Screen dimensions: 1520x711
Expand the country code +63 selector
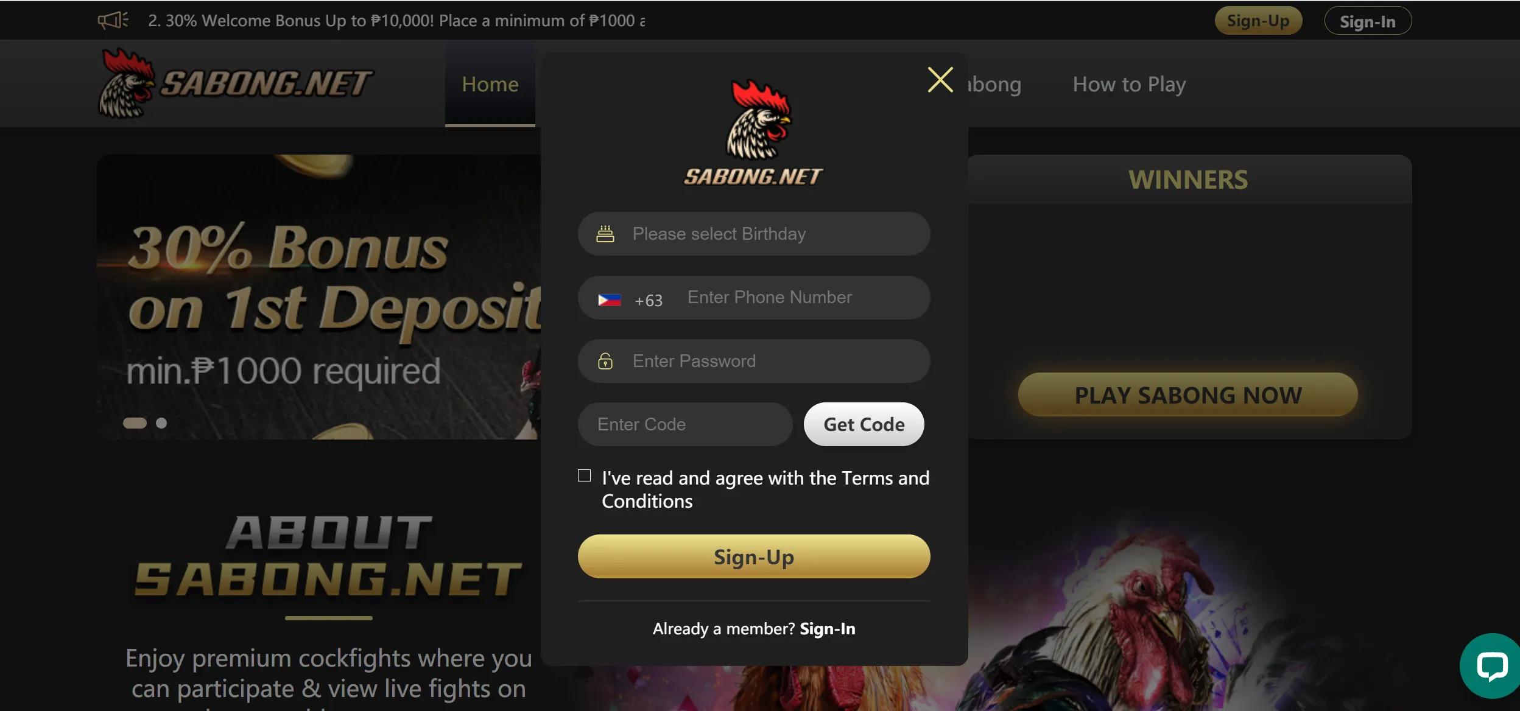click(x=628, y=298)
